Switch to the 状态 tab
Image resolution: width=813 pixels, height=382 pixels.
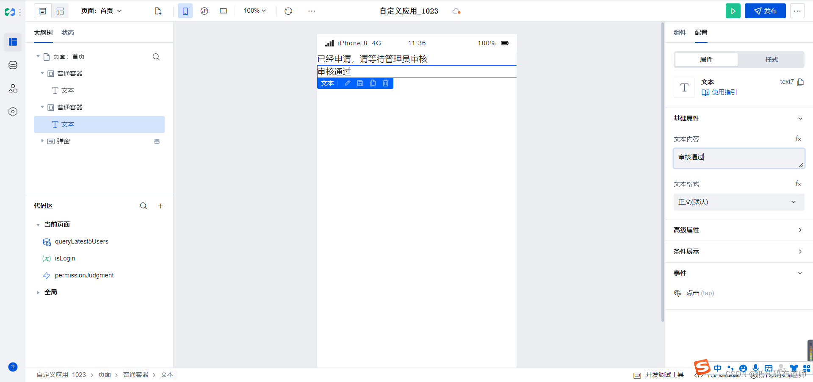tap(68, 33)
